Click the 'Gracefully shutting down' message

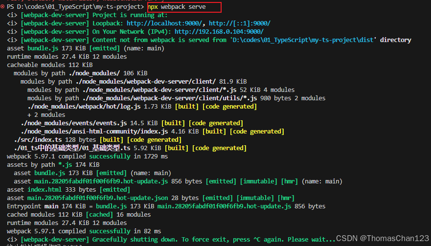(x=214, y=240)
